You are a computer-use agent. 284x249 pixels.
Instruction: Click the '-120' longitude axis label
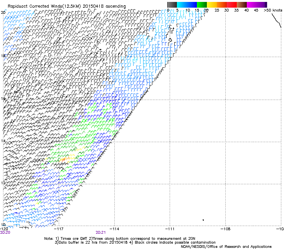click(x=4, y=229)
